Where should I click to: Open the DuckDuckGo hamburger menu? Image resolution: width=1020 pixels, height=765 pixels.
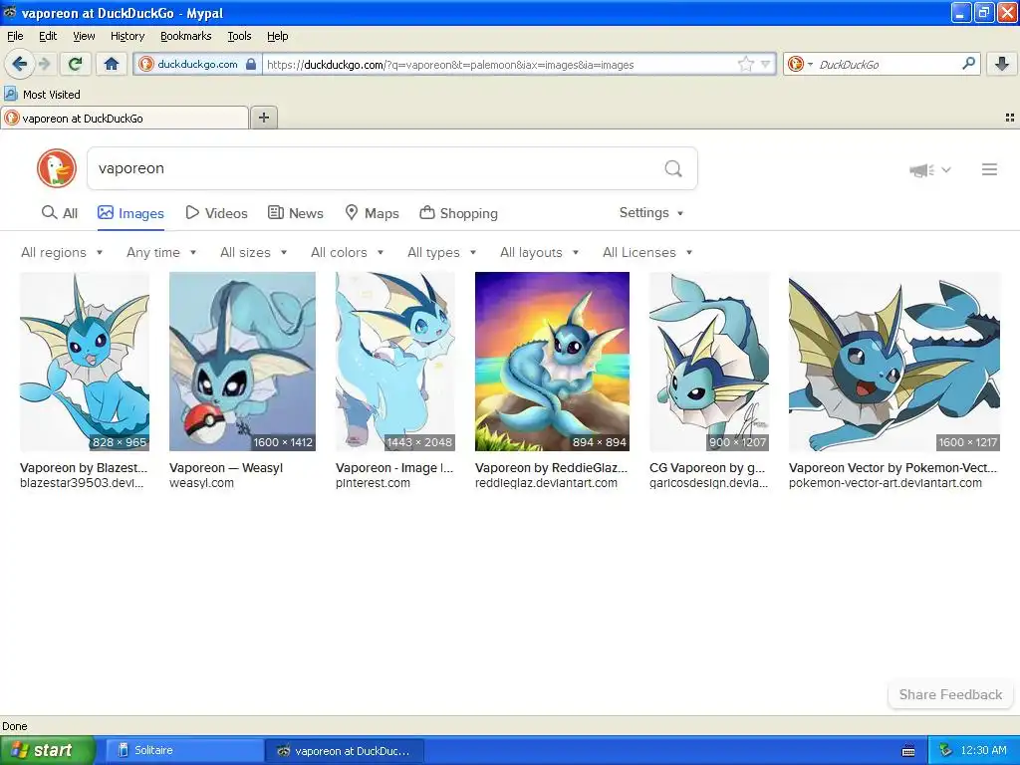tap(989, 169)
